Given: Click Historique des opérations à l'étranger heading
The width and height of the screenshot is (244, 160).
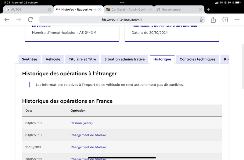Looking at the screenshot, I should point(69,73).
